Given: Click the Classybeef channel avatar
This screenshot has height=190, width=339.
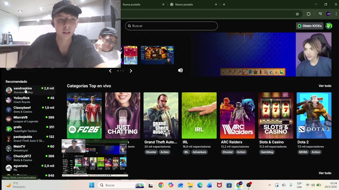Looking at the screenshot, I should [9, 110].
